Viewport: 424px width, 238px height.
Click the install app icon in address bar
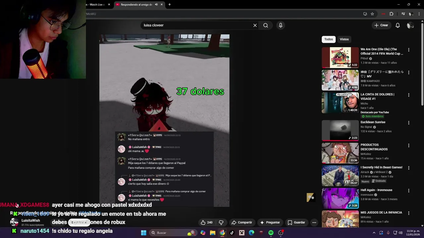(x=365, y=14)
